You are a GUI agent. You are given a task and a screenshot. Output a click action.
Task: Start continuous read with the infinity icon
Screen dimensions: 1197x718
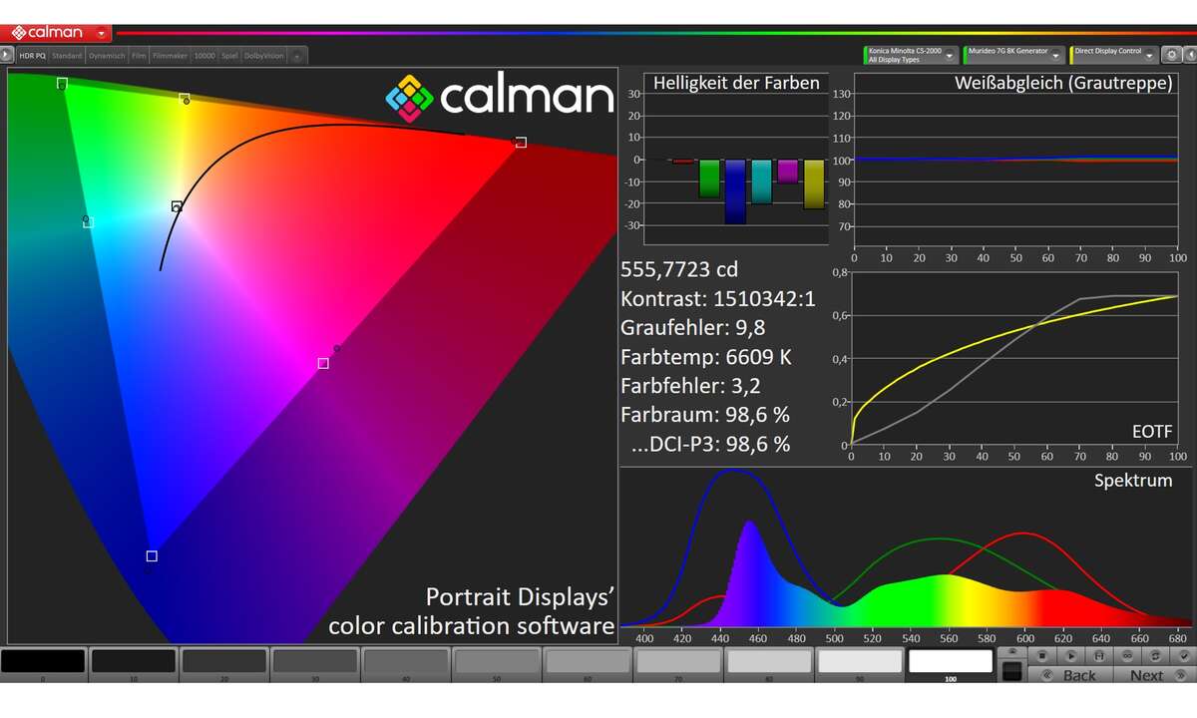pyautogui.click(x=1126, y=655)
